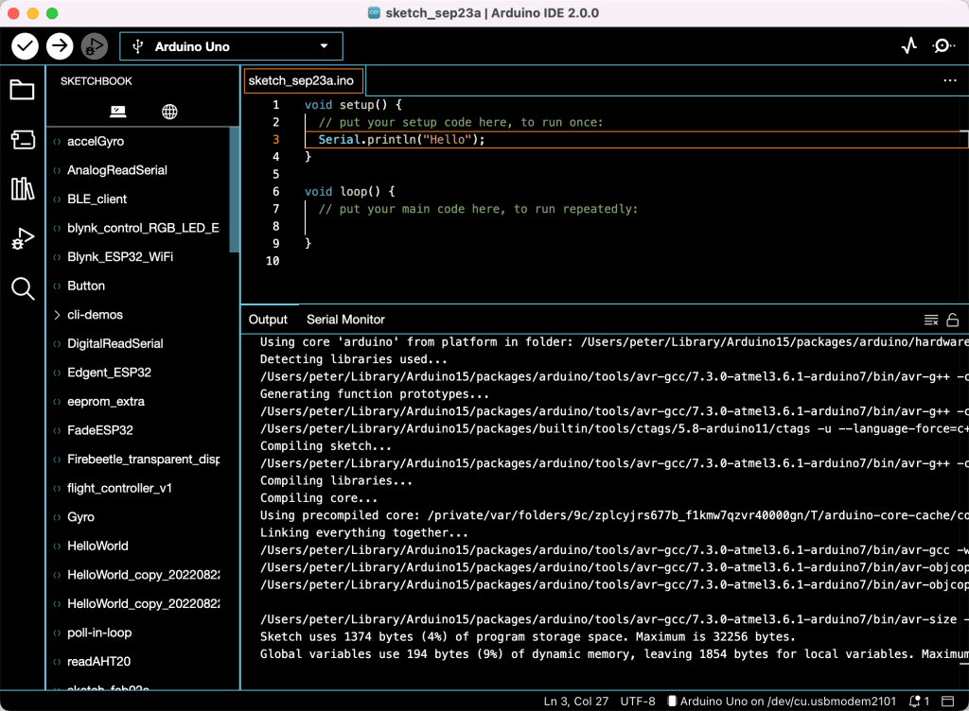Image resolution: width=969 pixels, height=711 pixels.
Task: Toggle bottom panel icon in status bar
Action: [x=948, y=702]
